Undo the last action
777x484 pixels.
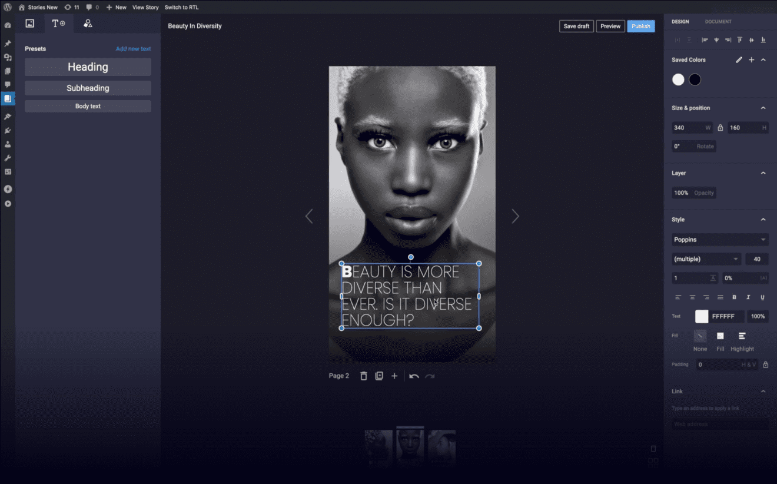(x=414, y=376)
